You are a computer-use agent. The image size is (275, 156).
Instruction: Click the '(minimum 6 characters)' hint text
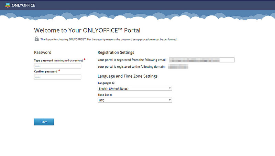point(68,60)
